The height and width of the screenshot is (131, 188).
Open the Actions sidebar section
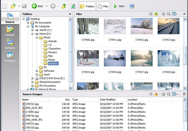(x=10, y=44)
